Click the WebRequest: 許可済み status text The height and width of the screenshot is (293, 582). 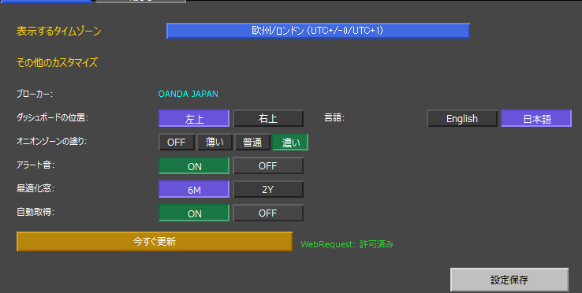tap(347, 244)
